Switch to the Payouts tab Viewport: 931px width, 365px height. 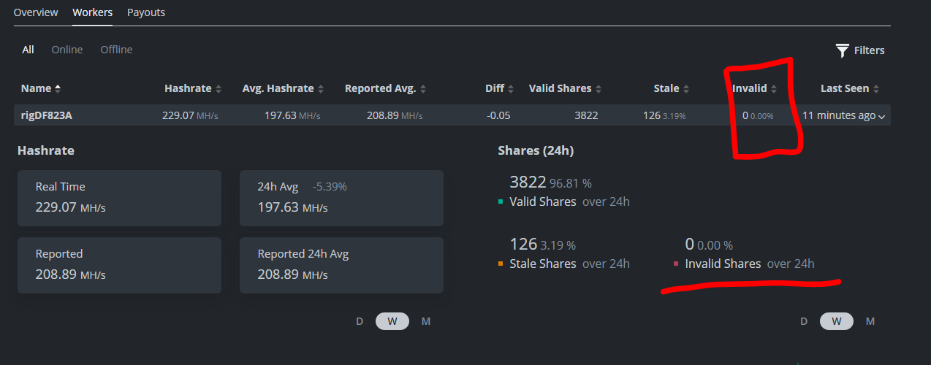146,12
